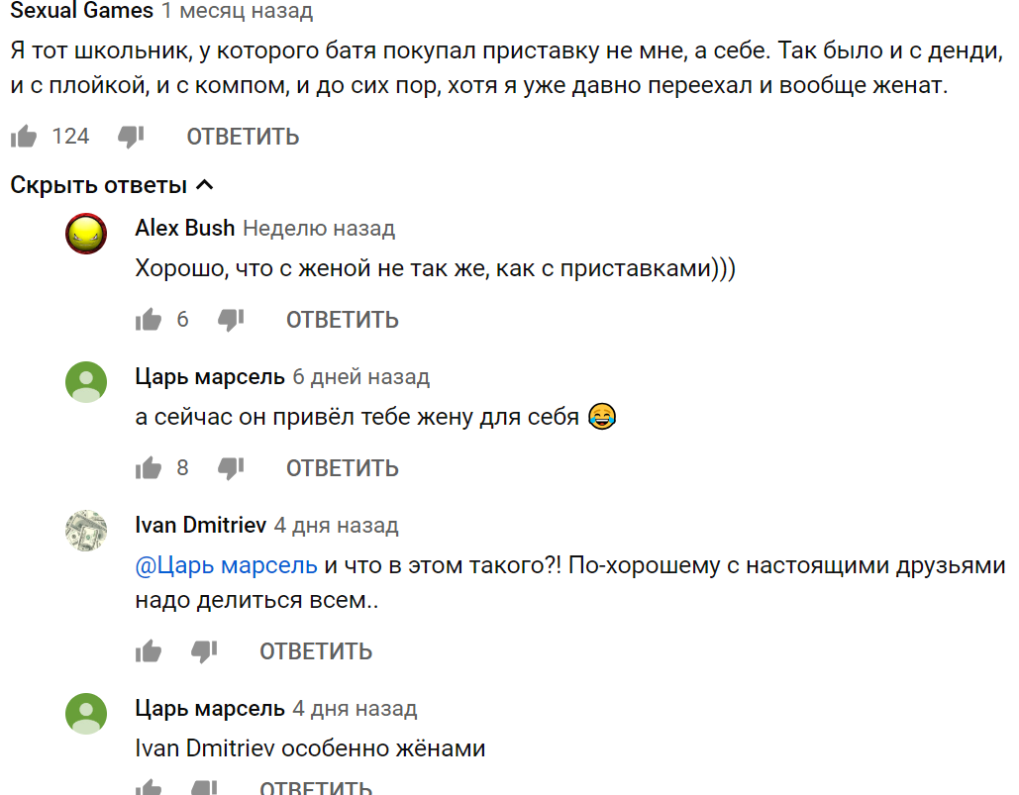
Task: Open the Sexual Games channel name
Action: coord(81,12)
